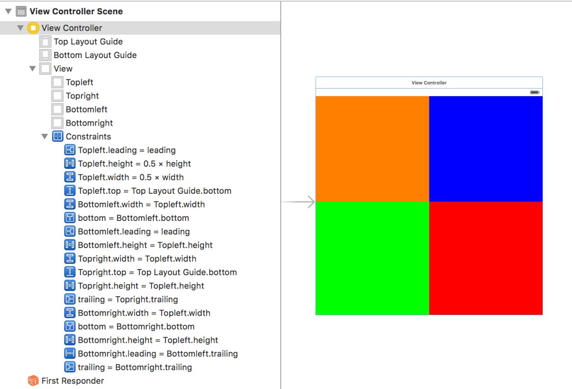572x389 pixels.
Task: Click icon of Topright.top = Top Layout Guide.bottom
Action: tap(70, 272)
